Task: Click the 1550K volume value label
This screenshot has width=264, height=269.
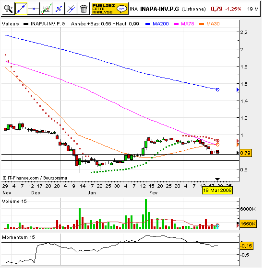Action: [248, 224]
